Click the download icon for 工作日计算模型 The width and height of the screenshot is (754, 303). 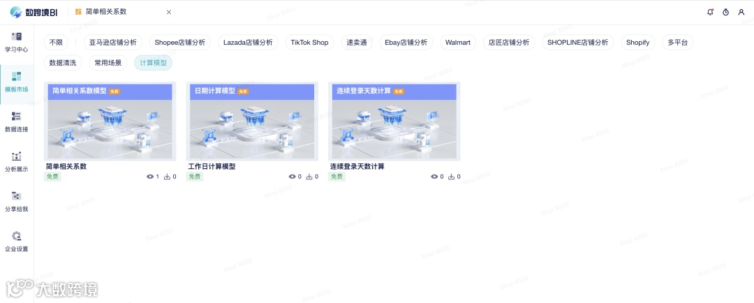coord(309,177)
